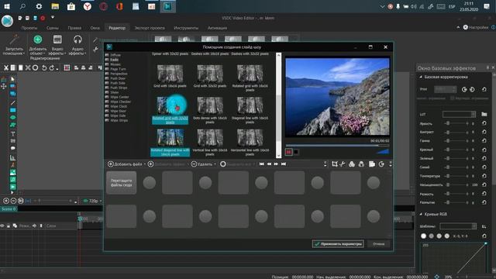The width and height of the screenshot is (496, 279).
Task: Jump to last slide with skip-to-end button
Action: pyautogui.click(x=284, y=164)
